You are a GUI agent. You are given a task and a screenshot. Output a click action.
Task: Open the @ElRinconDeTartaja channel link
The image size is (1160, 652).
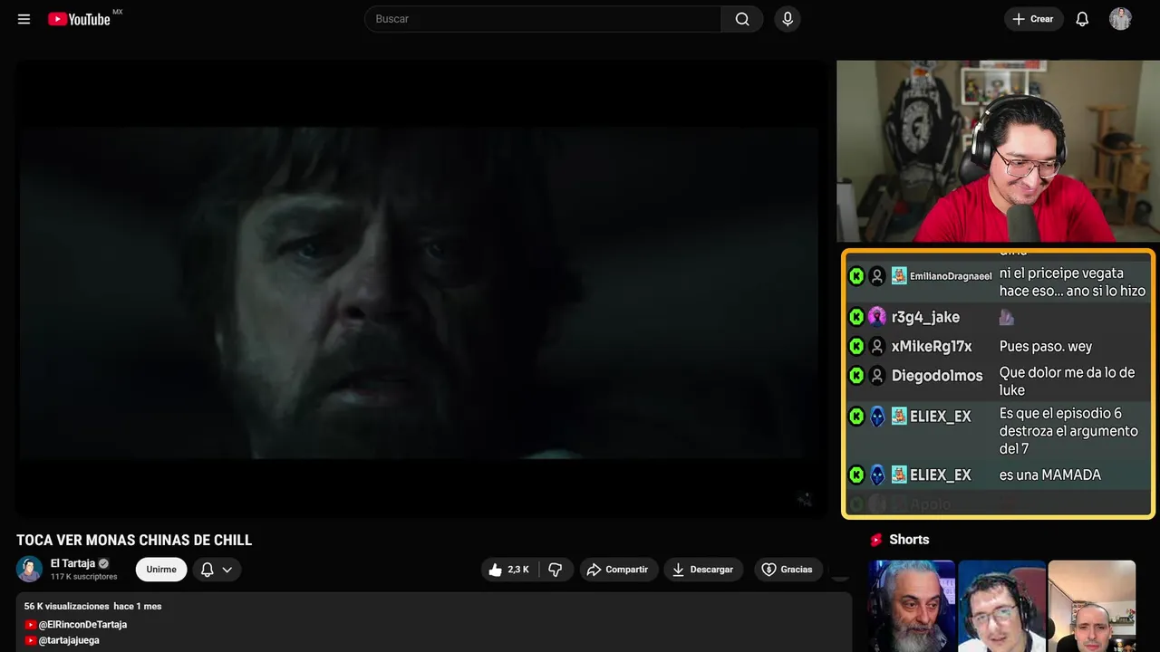[82, 625]
